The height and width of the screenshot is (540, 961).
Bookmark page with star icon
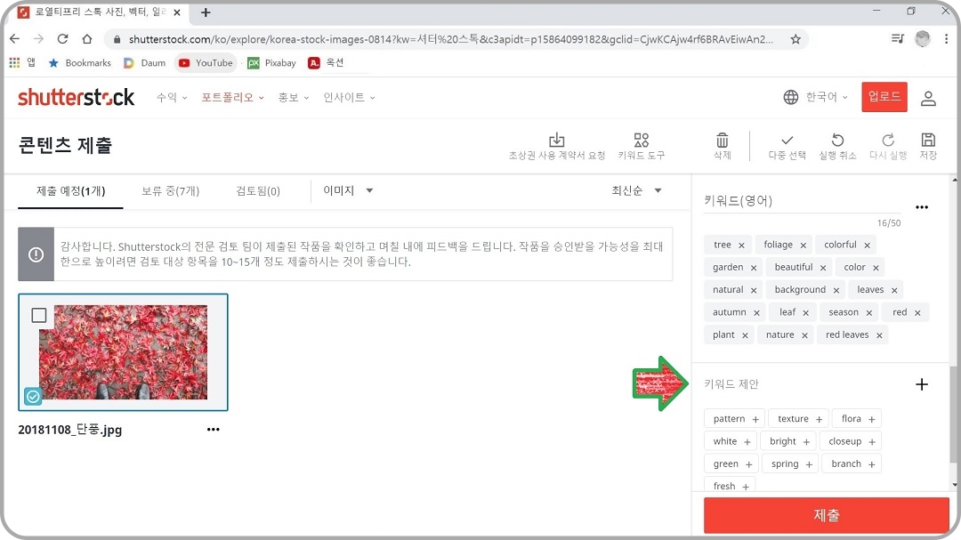coord(795,39)
